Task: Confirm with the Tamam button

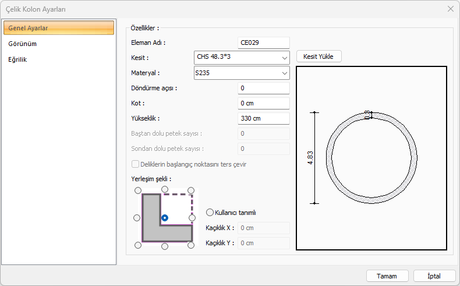Action: (387, 276)
